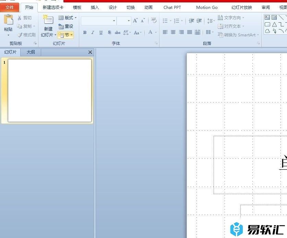This screenshot has height=238, width=287.
Task: Toggle underline formatting with U button
Action: [x=101, y=33]
